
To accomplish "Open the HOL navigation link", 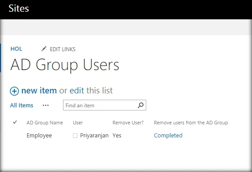I will point(16,49).
